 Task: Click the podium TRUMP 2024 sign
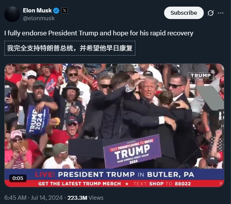point(132,152)
